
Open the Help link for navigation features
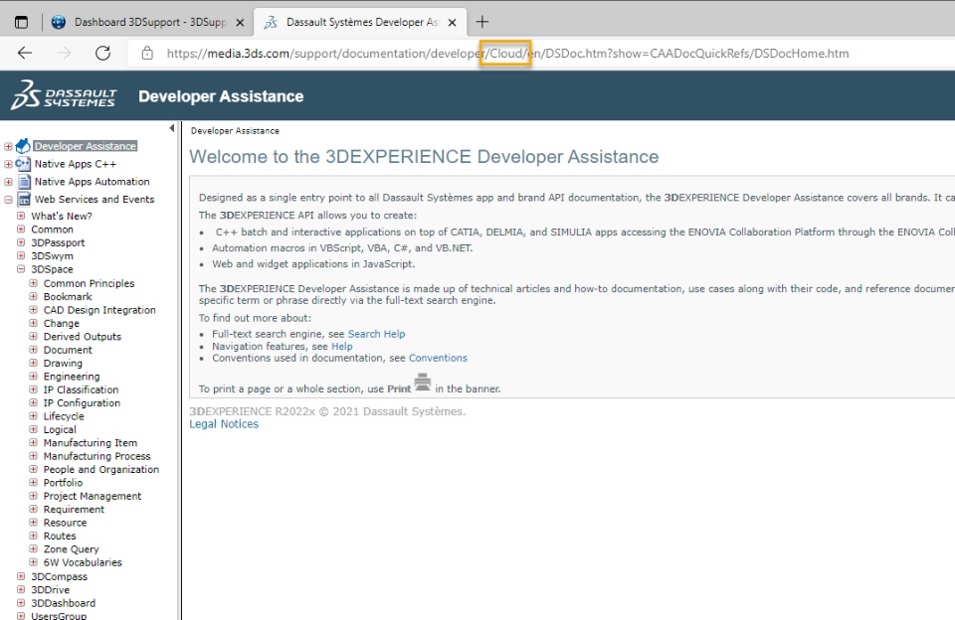pos(341,346)
